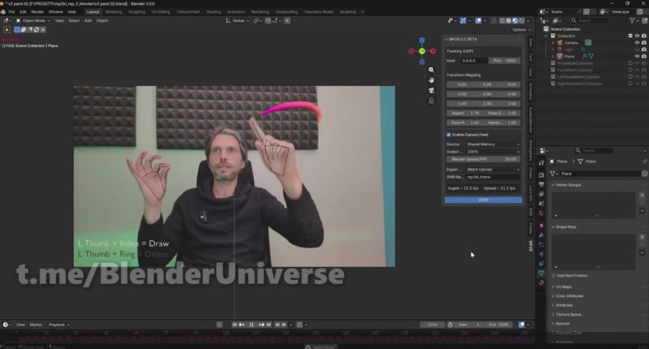The height and width of the screenshot is (349, 649).
Task: Click the Host address input field
Action: [x=473, y=60]
